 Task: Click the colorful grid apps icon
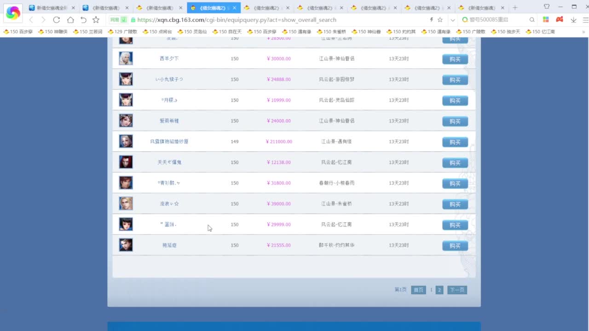click(546, 20)
